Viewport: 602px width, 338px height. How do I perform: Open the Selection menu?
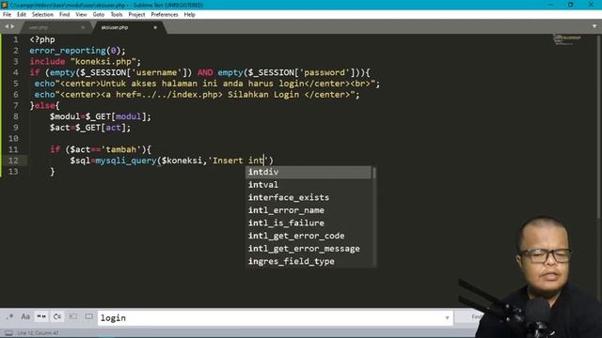point(42,15)
